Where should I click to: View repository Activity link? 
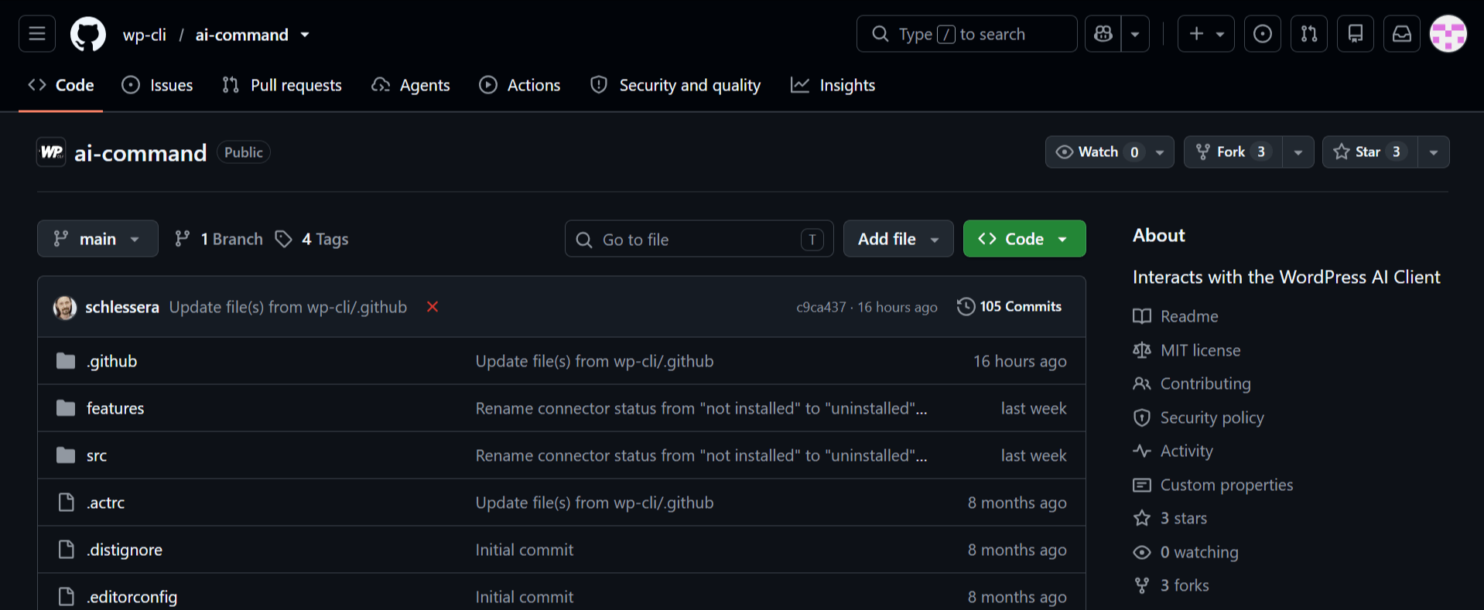pyautogui.click(x=1173, y=451)
